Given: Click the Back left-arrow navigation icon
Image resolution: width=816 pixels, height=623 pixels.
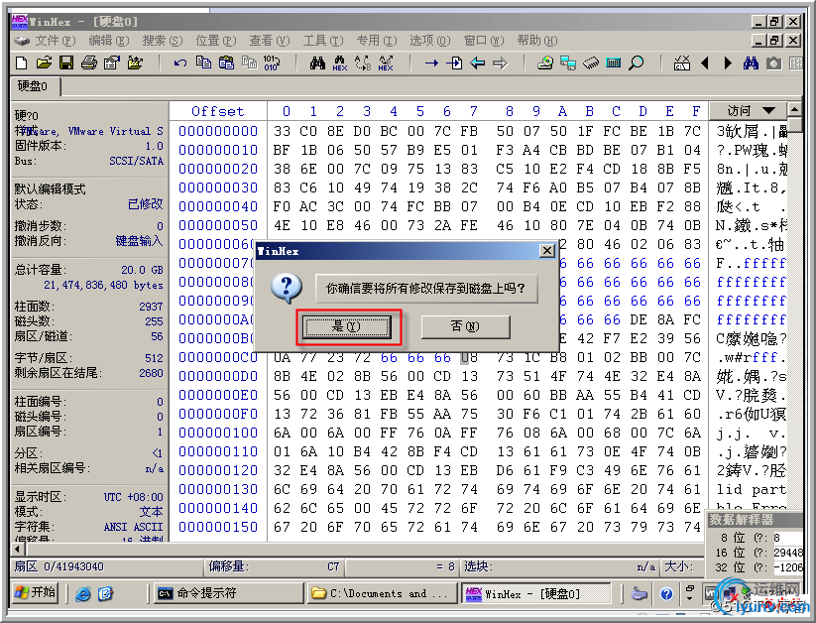Looking at the screenshot, I should click(x=477, y=63).
